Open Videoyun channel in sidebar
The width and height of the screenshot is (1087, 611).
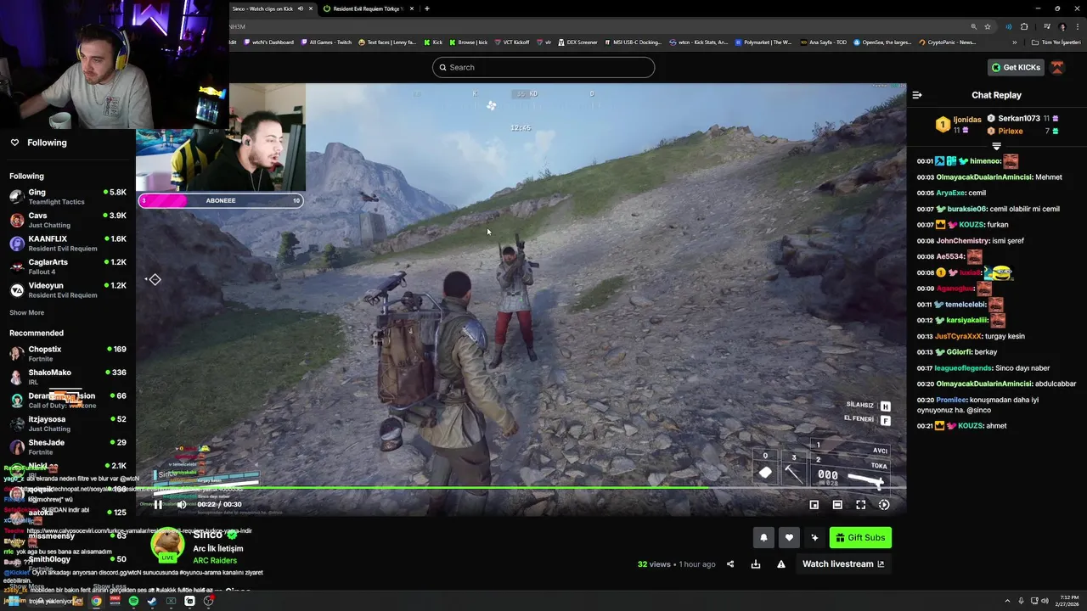pos(68,290)
